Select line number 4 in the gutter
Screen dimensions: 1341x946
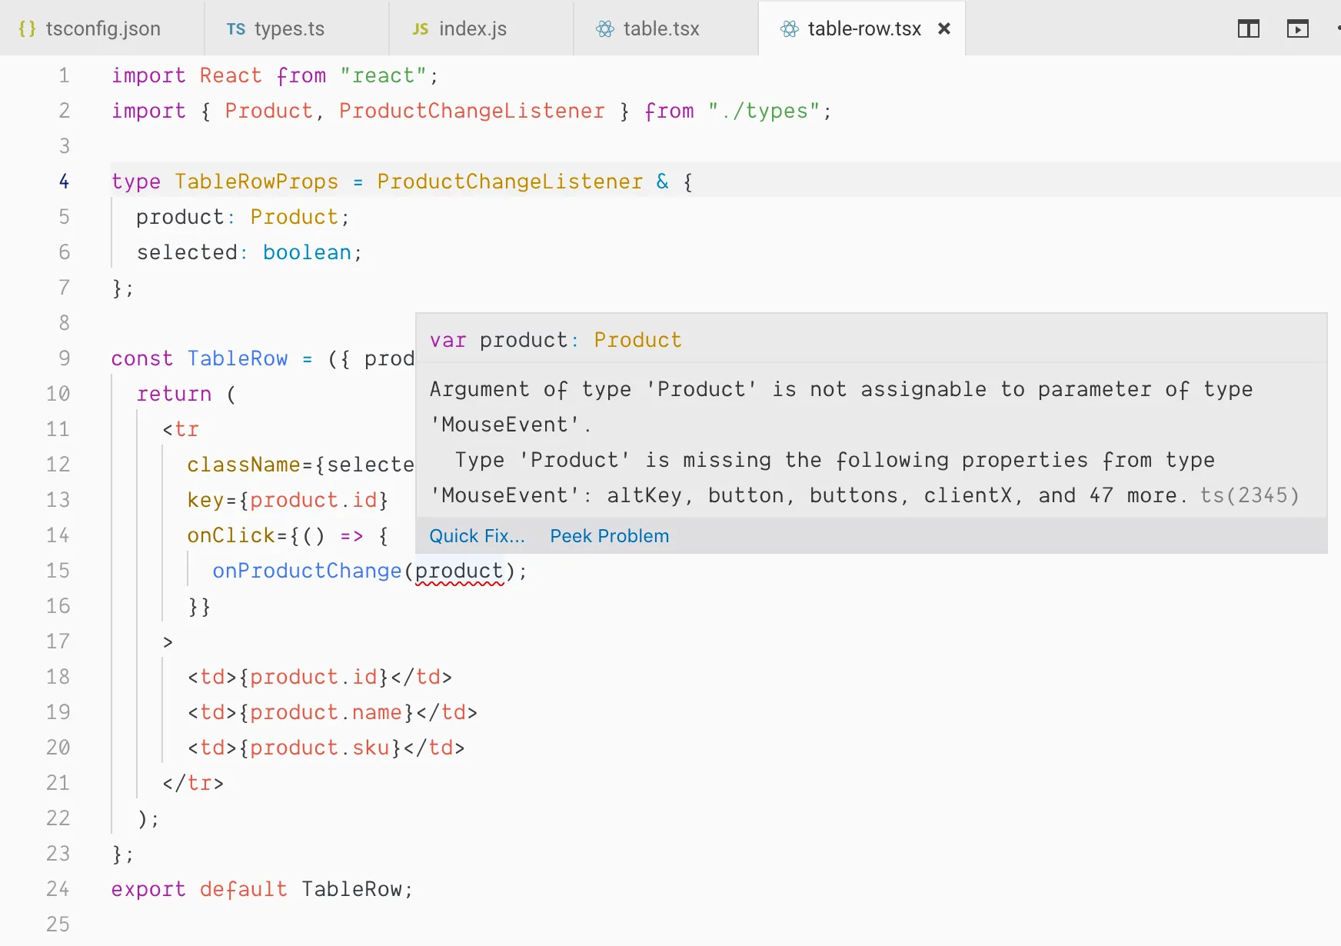pyautogui.click(x=64, y=182)
